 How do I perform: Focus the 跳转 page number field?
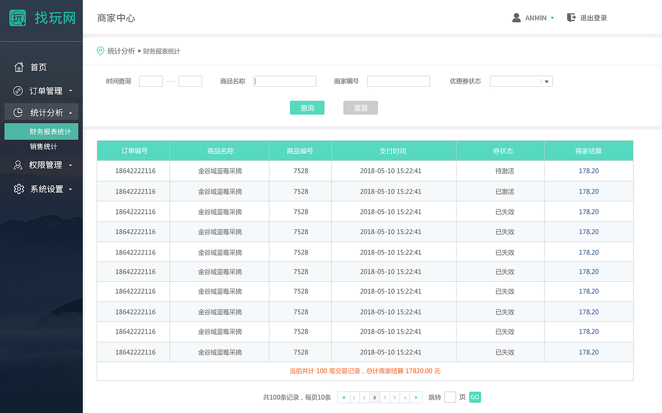450,397
